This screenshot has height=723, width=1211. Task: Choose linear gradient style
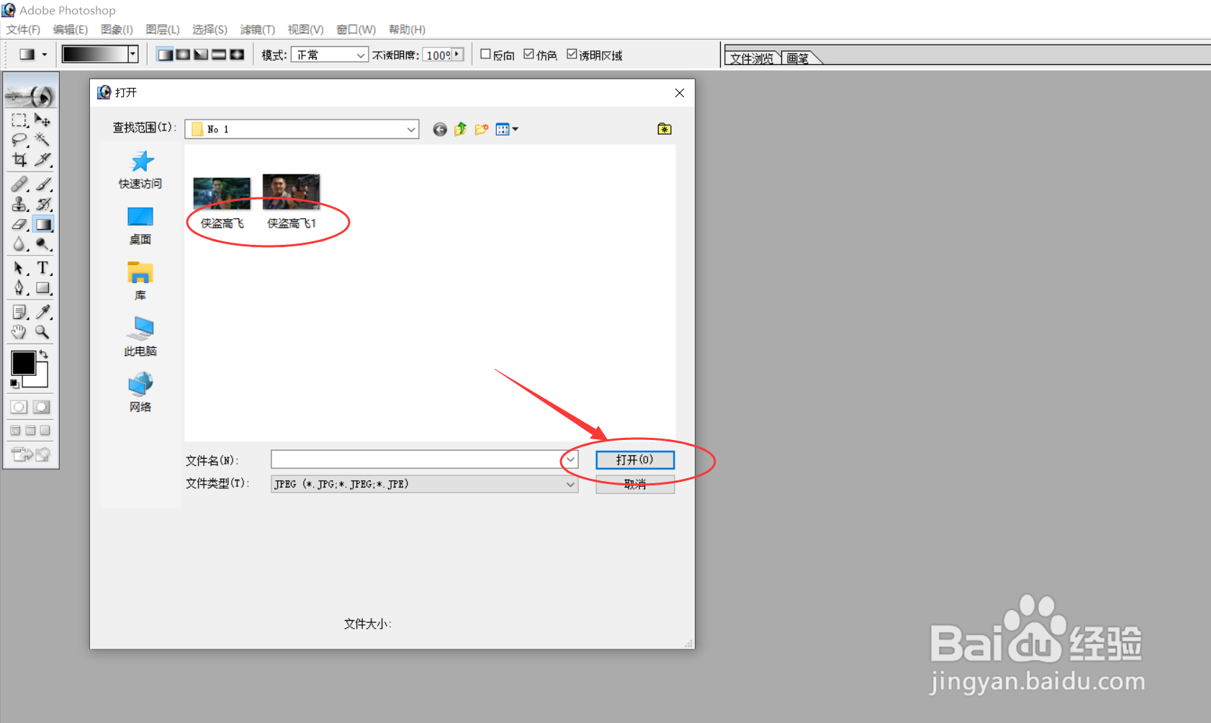165,55
